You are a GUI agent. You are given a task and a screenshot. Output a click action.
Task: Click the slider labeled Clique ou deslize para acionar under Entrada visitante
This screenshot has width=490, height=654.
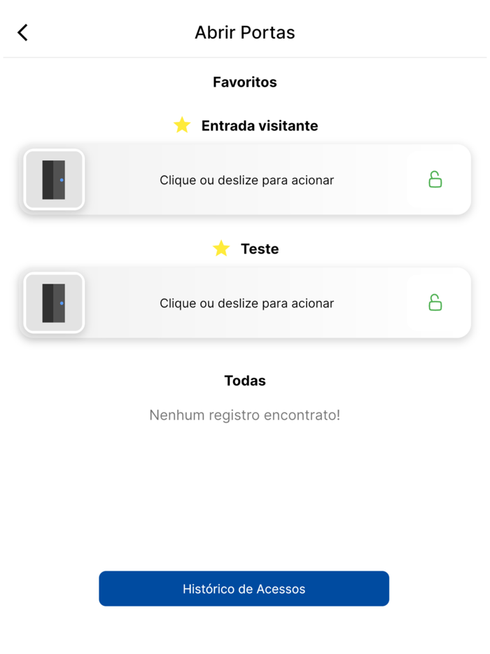(x=246, y=179)
